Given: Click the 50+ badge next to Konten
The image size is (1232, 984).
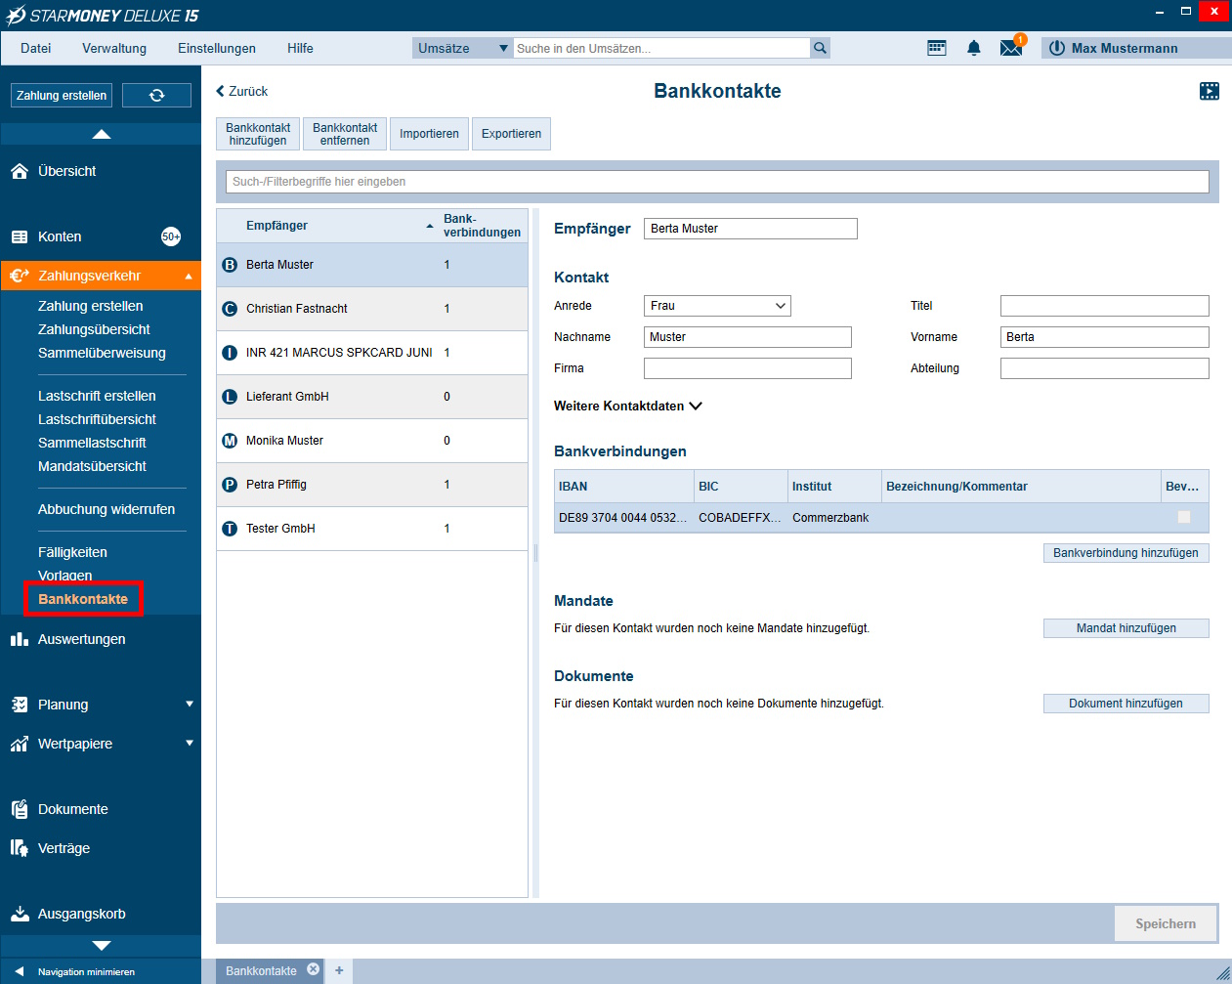Looking at the screenshot, I should pos(171,236).
